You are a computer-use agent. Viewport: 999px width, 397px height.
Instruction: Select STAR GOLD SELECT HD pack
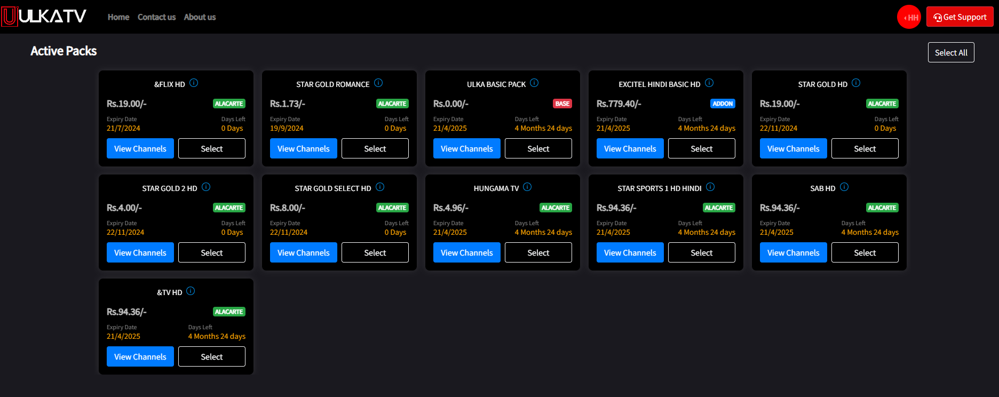pos(375,252)
